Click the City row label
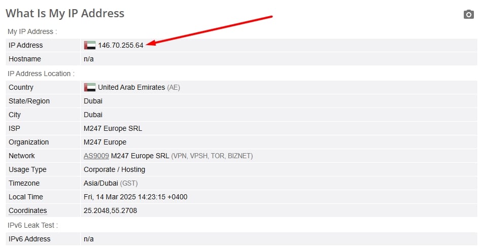This screenshot has height=249, width=480. point(14,115)
